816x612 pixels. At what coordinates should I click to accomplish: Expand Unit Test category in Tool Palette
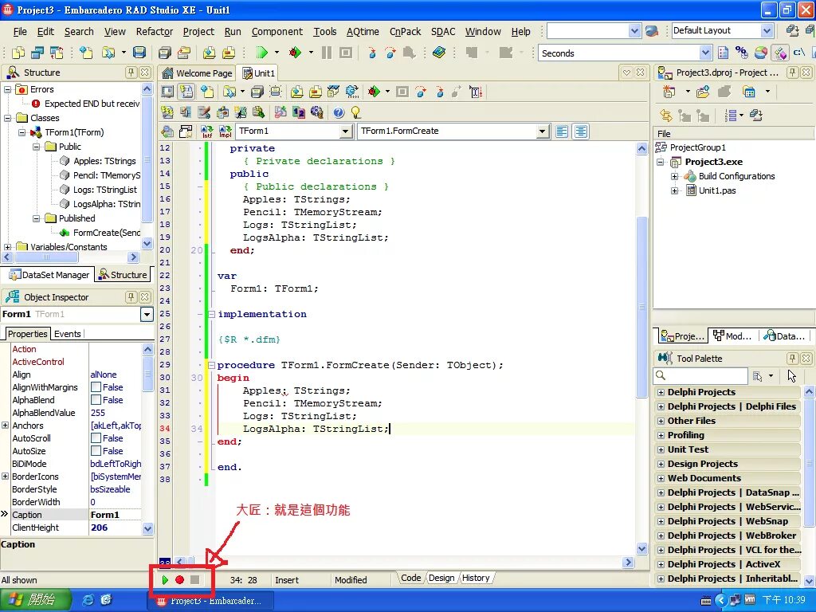(661, 449)
